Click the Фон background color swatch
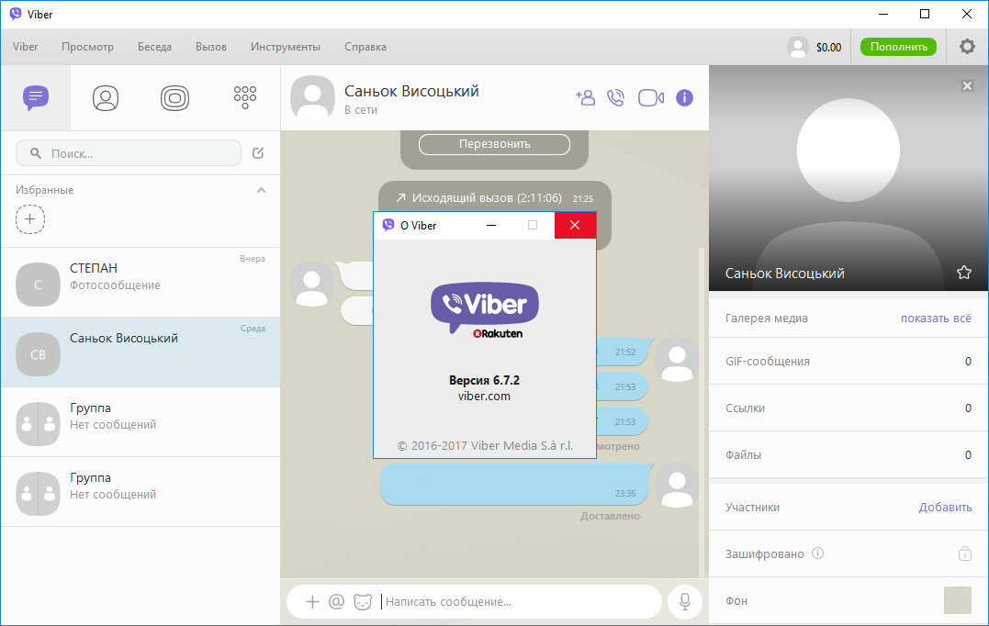Screen dimensions: 989x626 click(x=958, y=600)
